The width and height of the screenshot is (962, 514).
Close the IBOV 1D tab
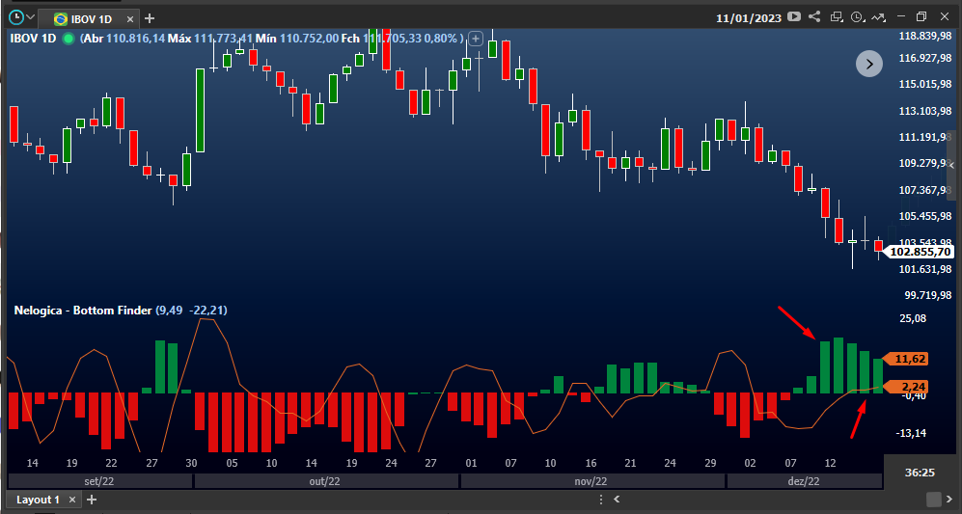[130, 19]
